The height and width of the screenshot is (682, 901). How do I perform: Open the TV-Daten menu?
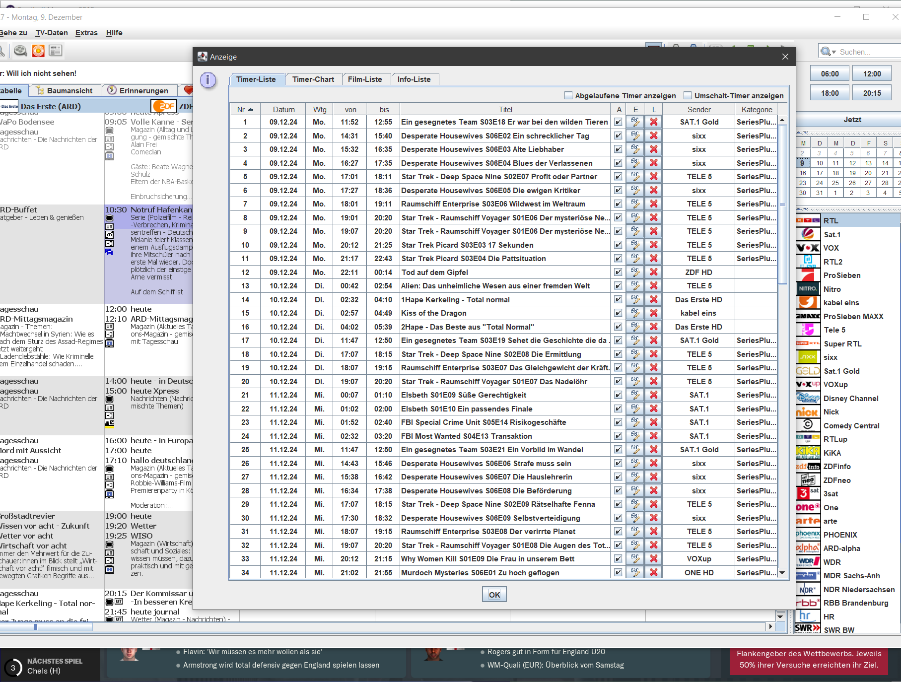[52, 33]
